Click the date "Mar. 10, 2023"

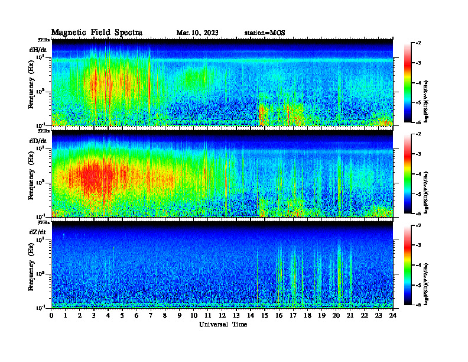click(x=197, y=33)
